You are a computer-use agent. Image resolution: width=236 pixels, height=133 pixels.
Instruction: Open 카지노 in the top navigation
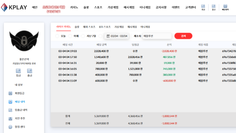[x=74, y=7]
